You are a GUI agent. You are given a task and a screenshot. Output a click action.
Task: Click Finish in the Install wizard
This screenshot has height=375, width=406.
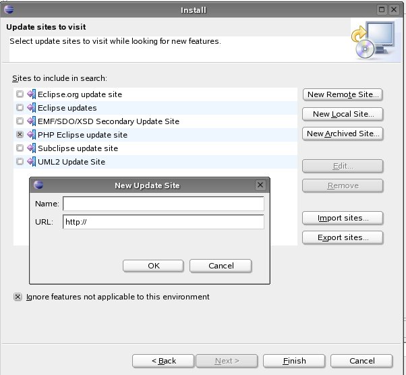(294, 361)
